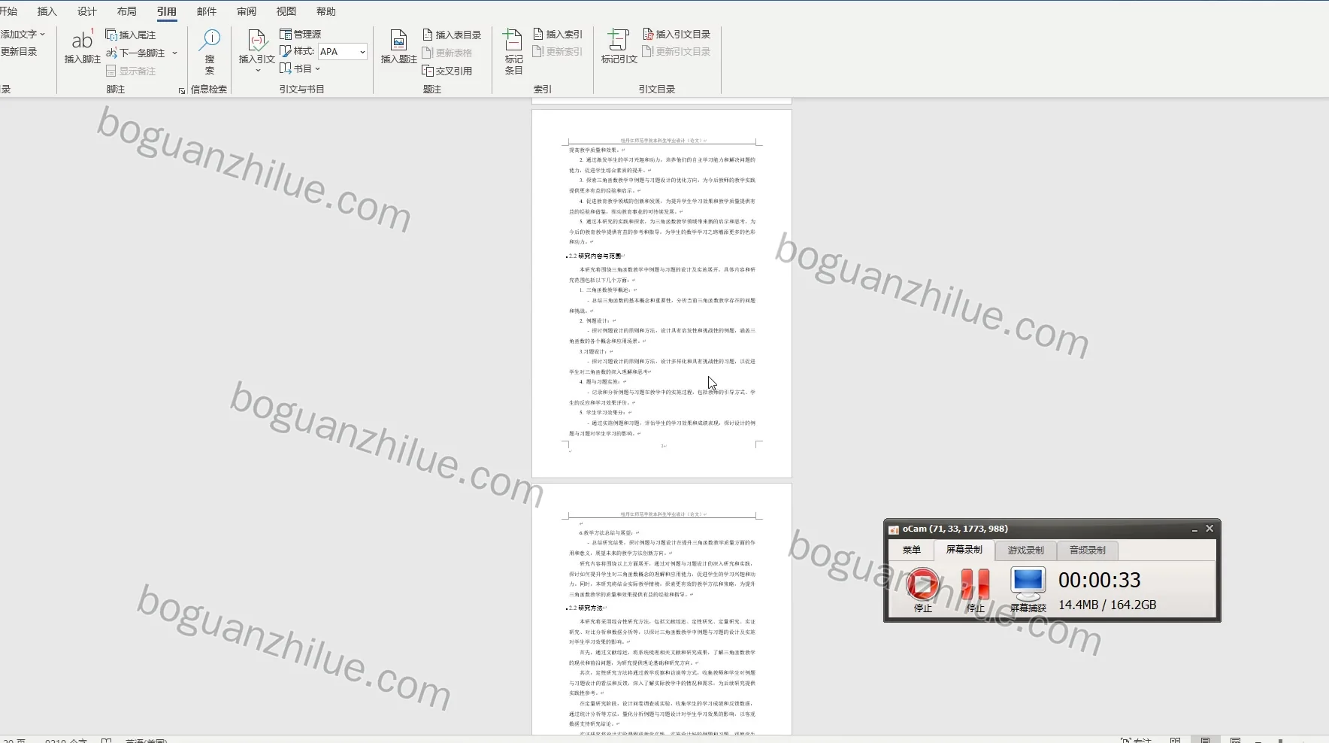Open the dropdown arrow beside 下一条脚注
Image resolution: width=1329 pixels, height=743 pixels.
click(x=174, y=53)
